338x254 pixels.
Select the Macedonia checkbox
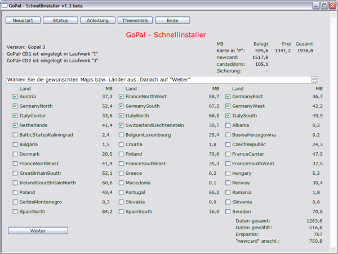pos(121,183)
